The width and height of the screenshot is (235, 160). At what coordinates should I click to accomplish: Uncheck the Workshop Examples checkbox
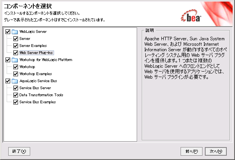[x=16, y=74]
